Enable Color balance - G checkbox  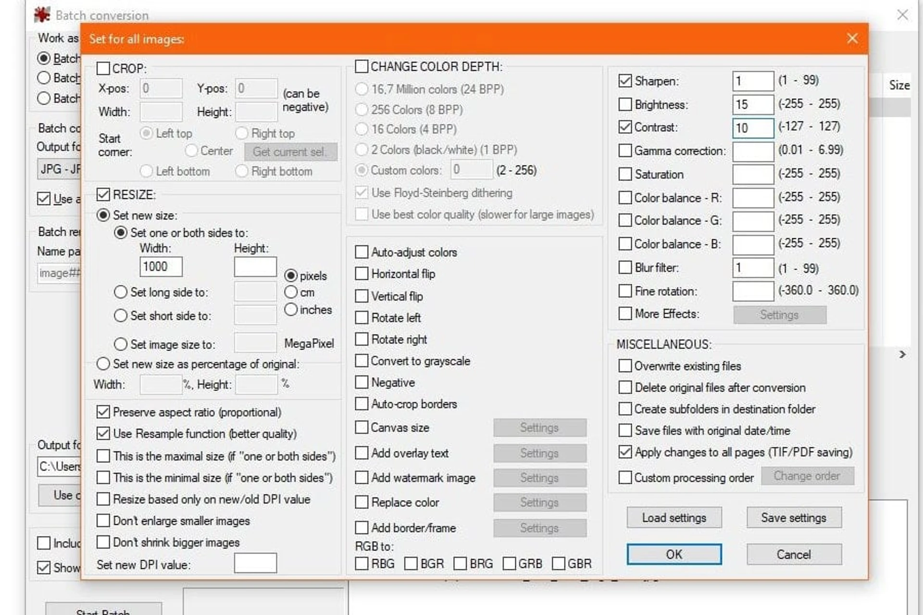tap(625, 220)
